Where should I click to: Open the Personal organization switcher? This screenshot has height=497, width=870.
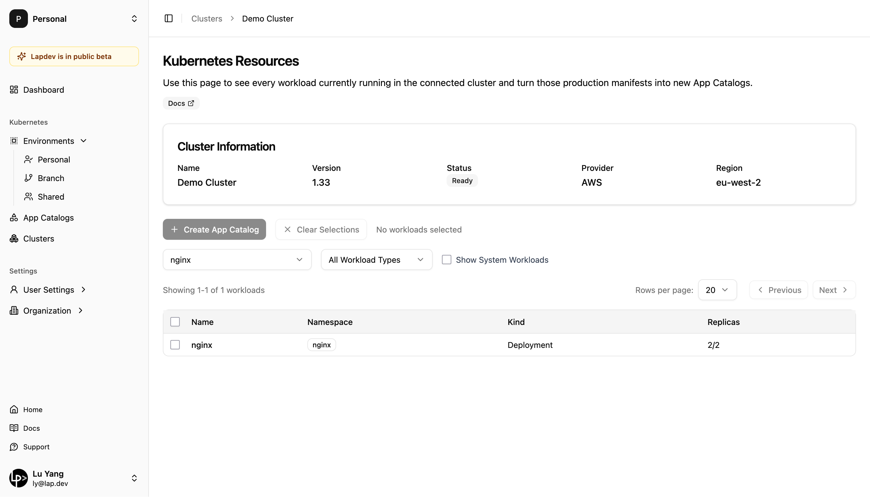[74, 19]
